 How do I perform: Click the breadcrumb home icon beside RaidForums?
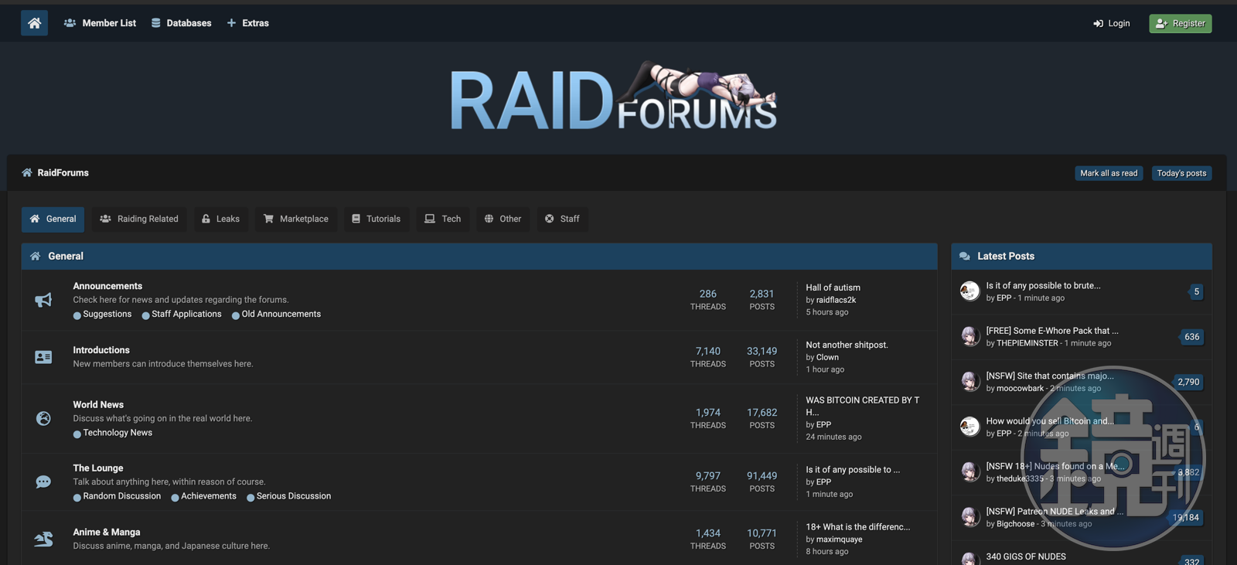click(x=27, y=173)
